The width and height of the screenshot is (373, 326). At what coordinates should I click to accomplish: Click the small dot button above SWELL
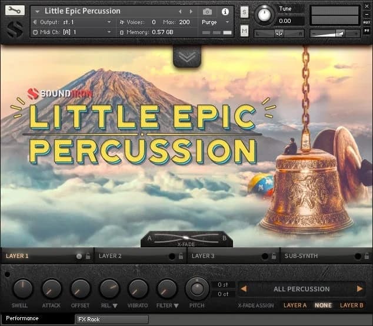coord(8,274)
